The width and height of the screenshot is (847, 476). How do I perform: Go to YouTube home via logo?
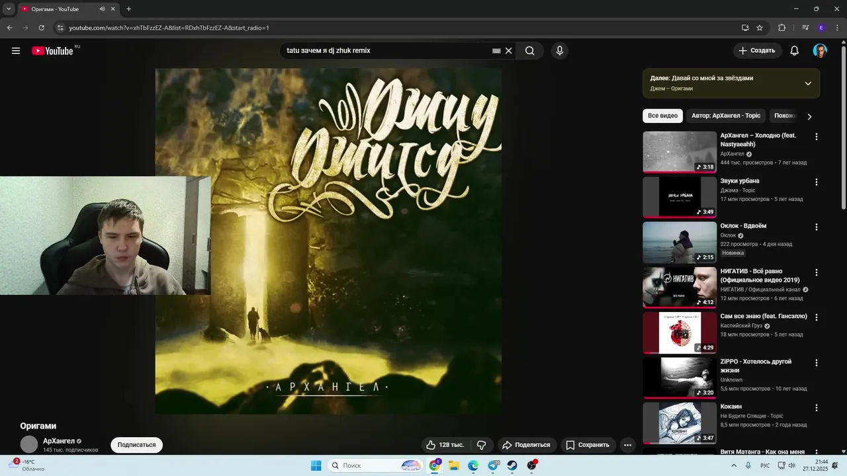click(52, 51)
